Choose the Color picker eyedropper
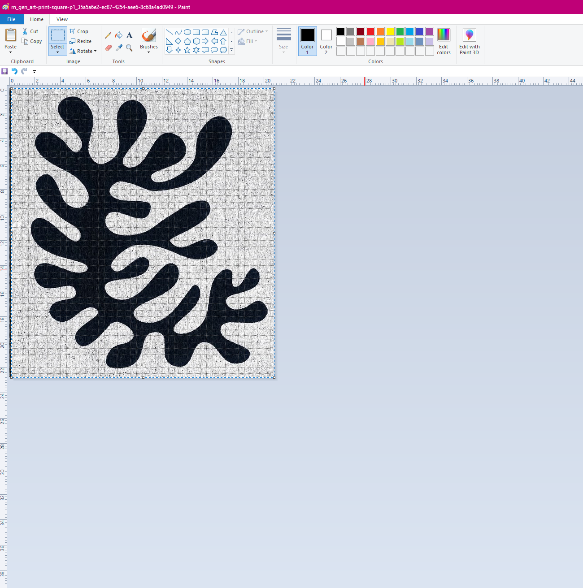Screen dimensions: 583x588 tap(119, 48)
